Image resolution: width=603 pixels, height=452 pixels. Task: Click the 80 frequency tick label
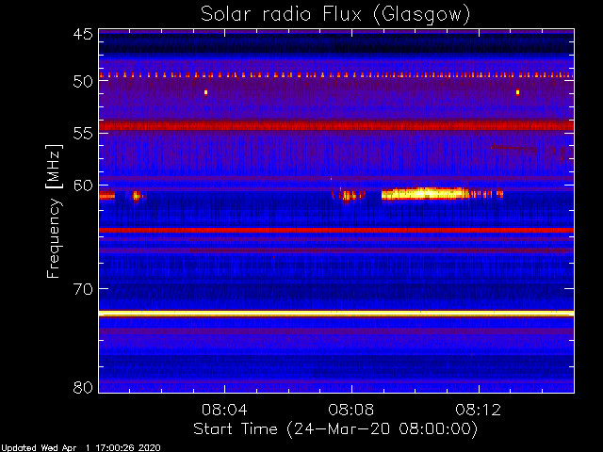[83, 387]
